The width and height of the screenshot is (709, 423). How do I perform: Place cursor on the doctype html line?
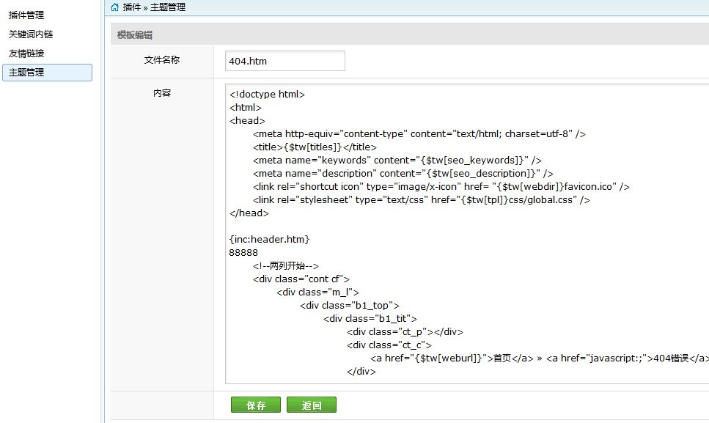click(x=267, y=94)
